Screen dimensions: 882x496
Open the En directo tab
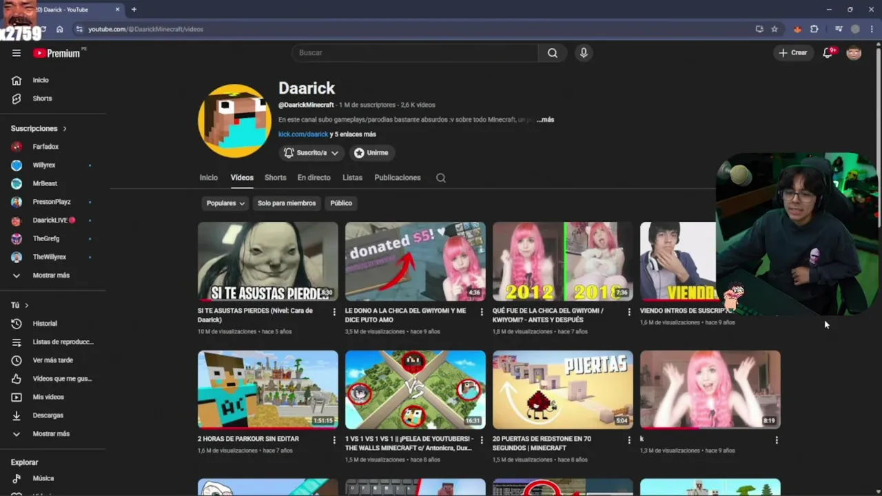[x=314, y=178]
